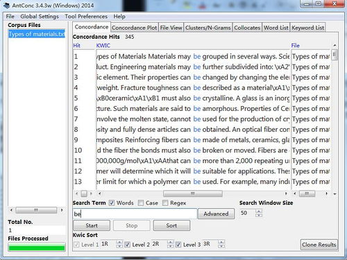Click the Hit column scroll right arrow

coord(91,193)
